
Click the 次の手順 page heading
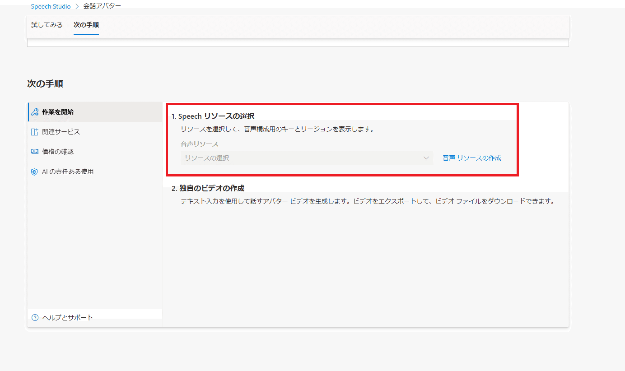(x=45, y=83)
